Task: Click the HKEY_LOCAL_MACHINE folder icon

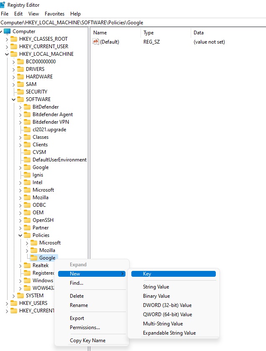Action: (x=14, y=54)
